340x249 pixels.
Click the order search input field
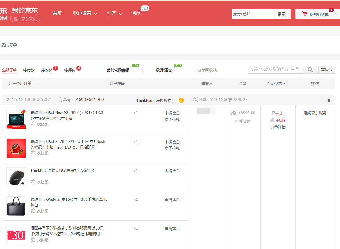275,70
